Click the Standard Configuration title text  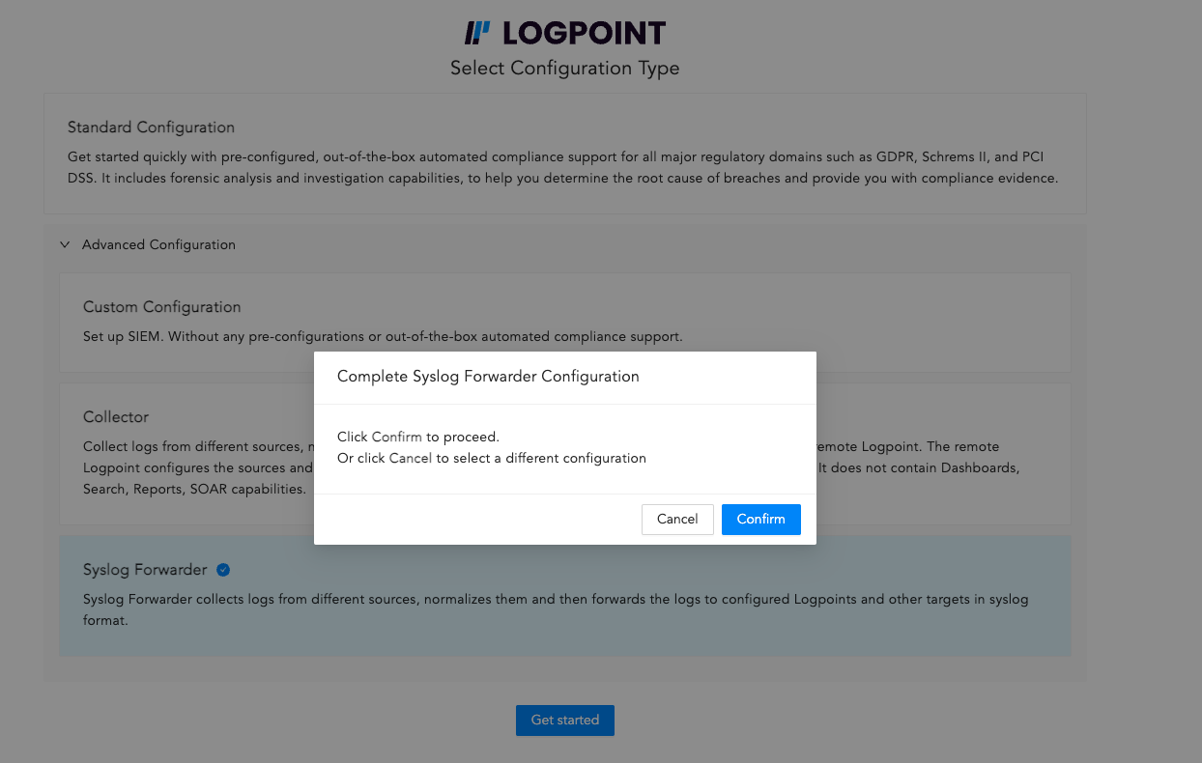pyautogui.click(x=151, y=127)
